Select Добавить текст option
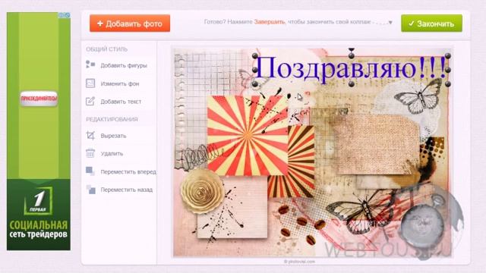 [121, 102]
